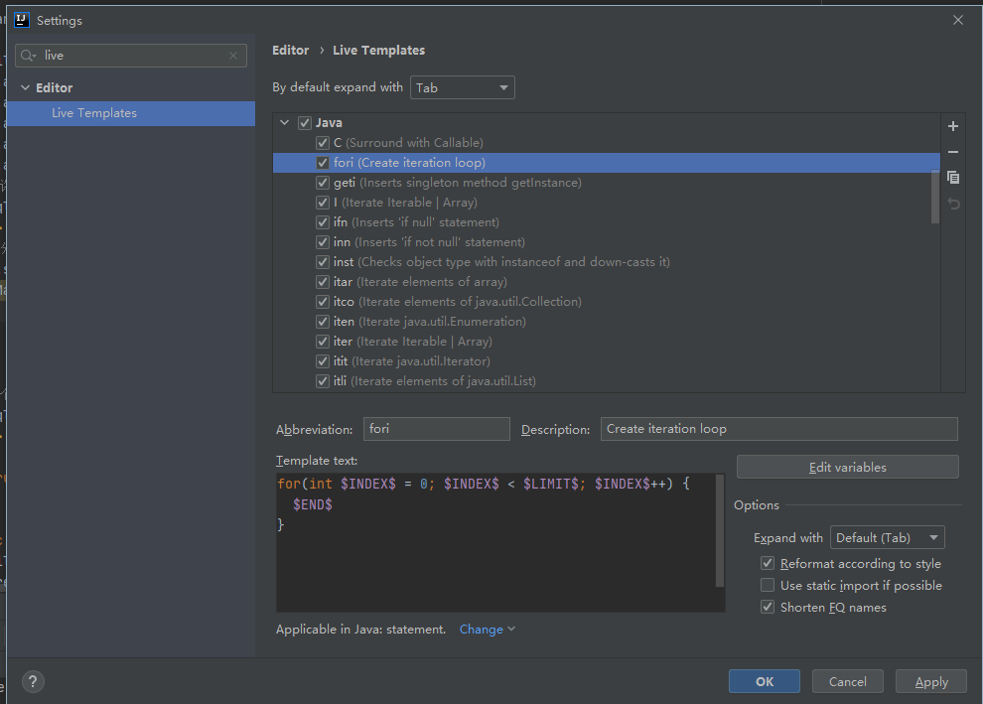This screenshot has width=983, height=704.
Task: Select the geti singleton template row
Action: click(x=607, y=183)
